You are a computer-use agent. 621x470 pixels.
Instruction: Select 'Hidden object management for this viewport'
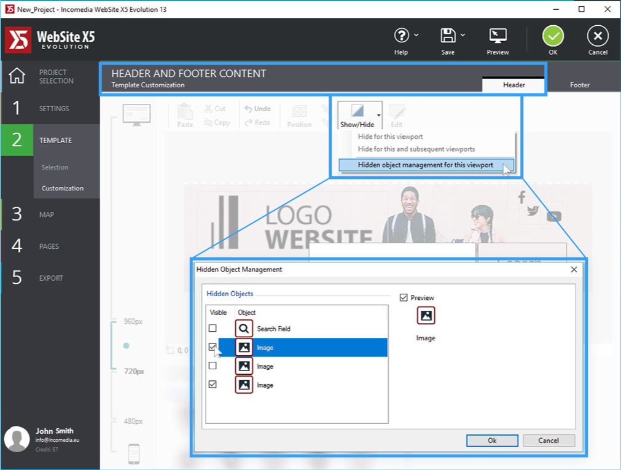426,165
